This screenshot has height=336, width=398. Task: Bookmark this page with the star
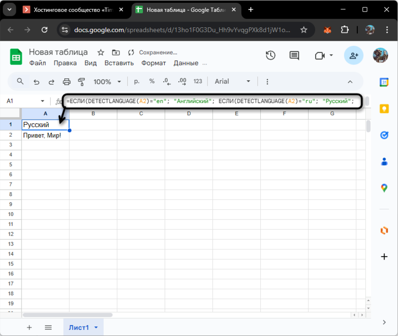click(x=304, y=30)
